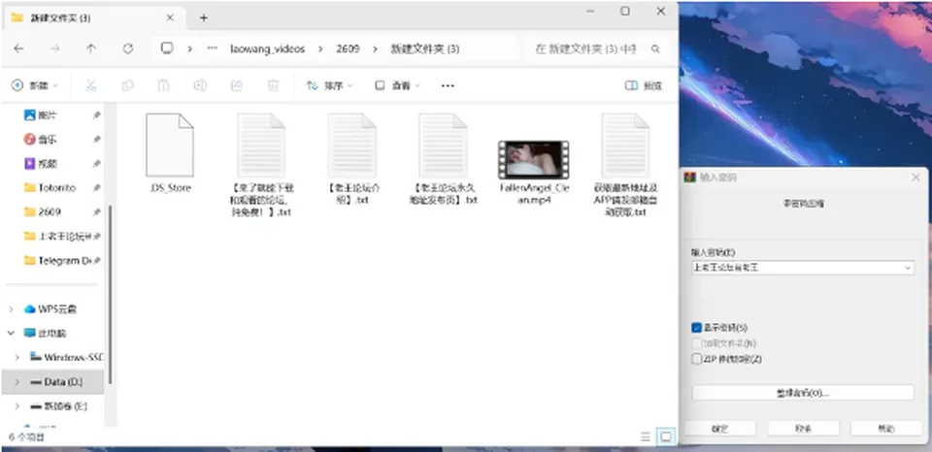Open a new Explorer tab with the plus
This screenshot has width=932, height=452.
tap(203, 17)
